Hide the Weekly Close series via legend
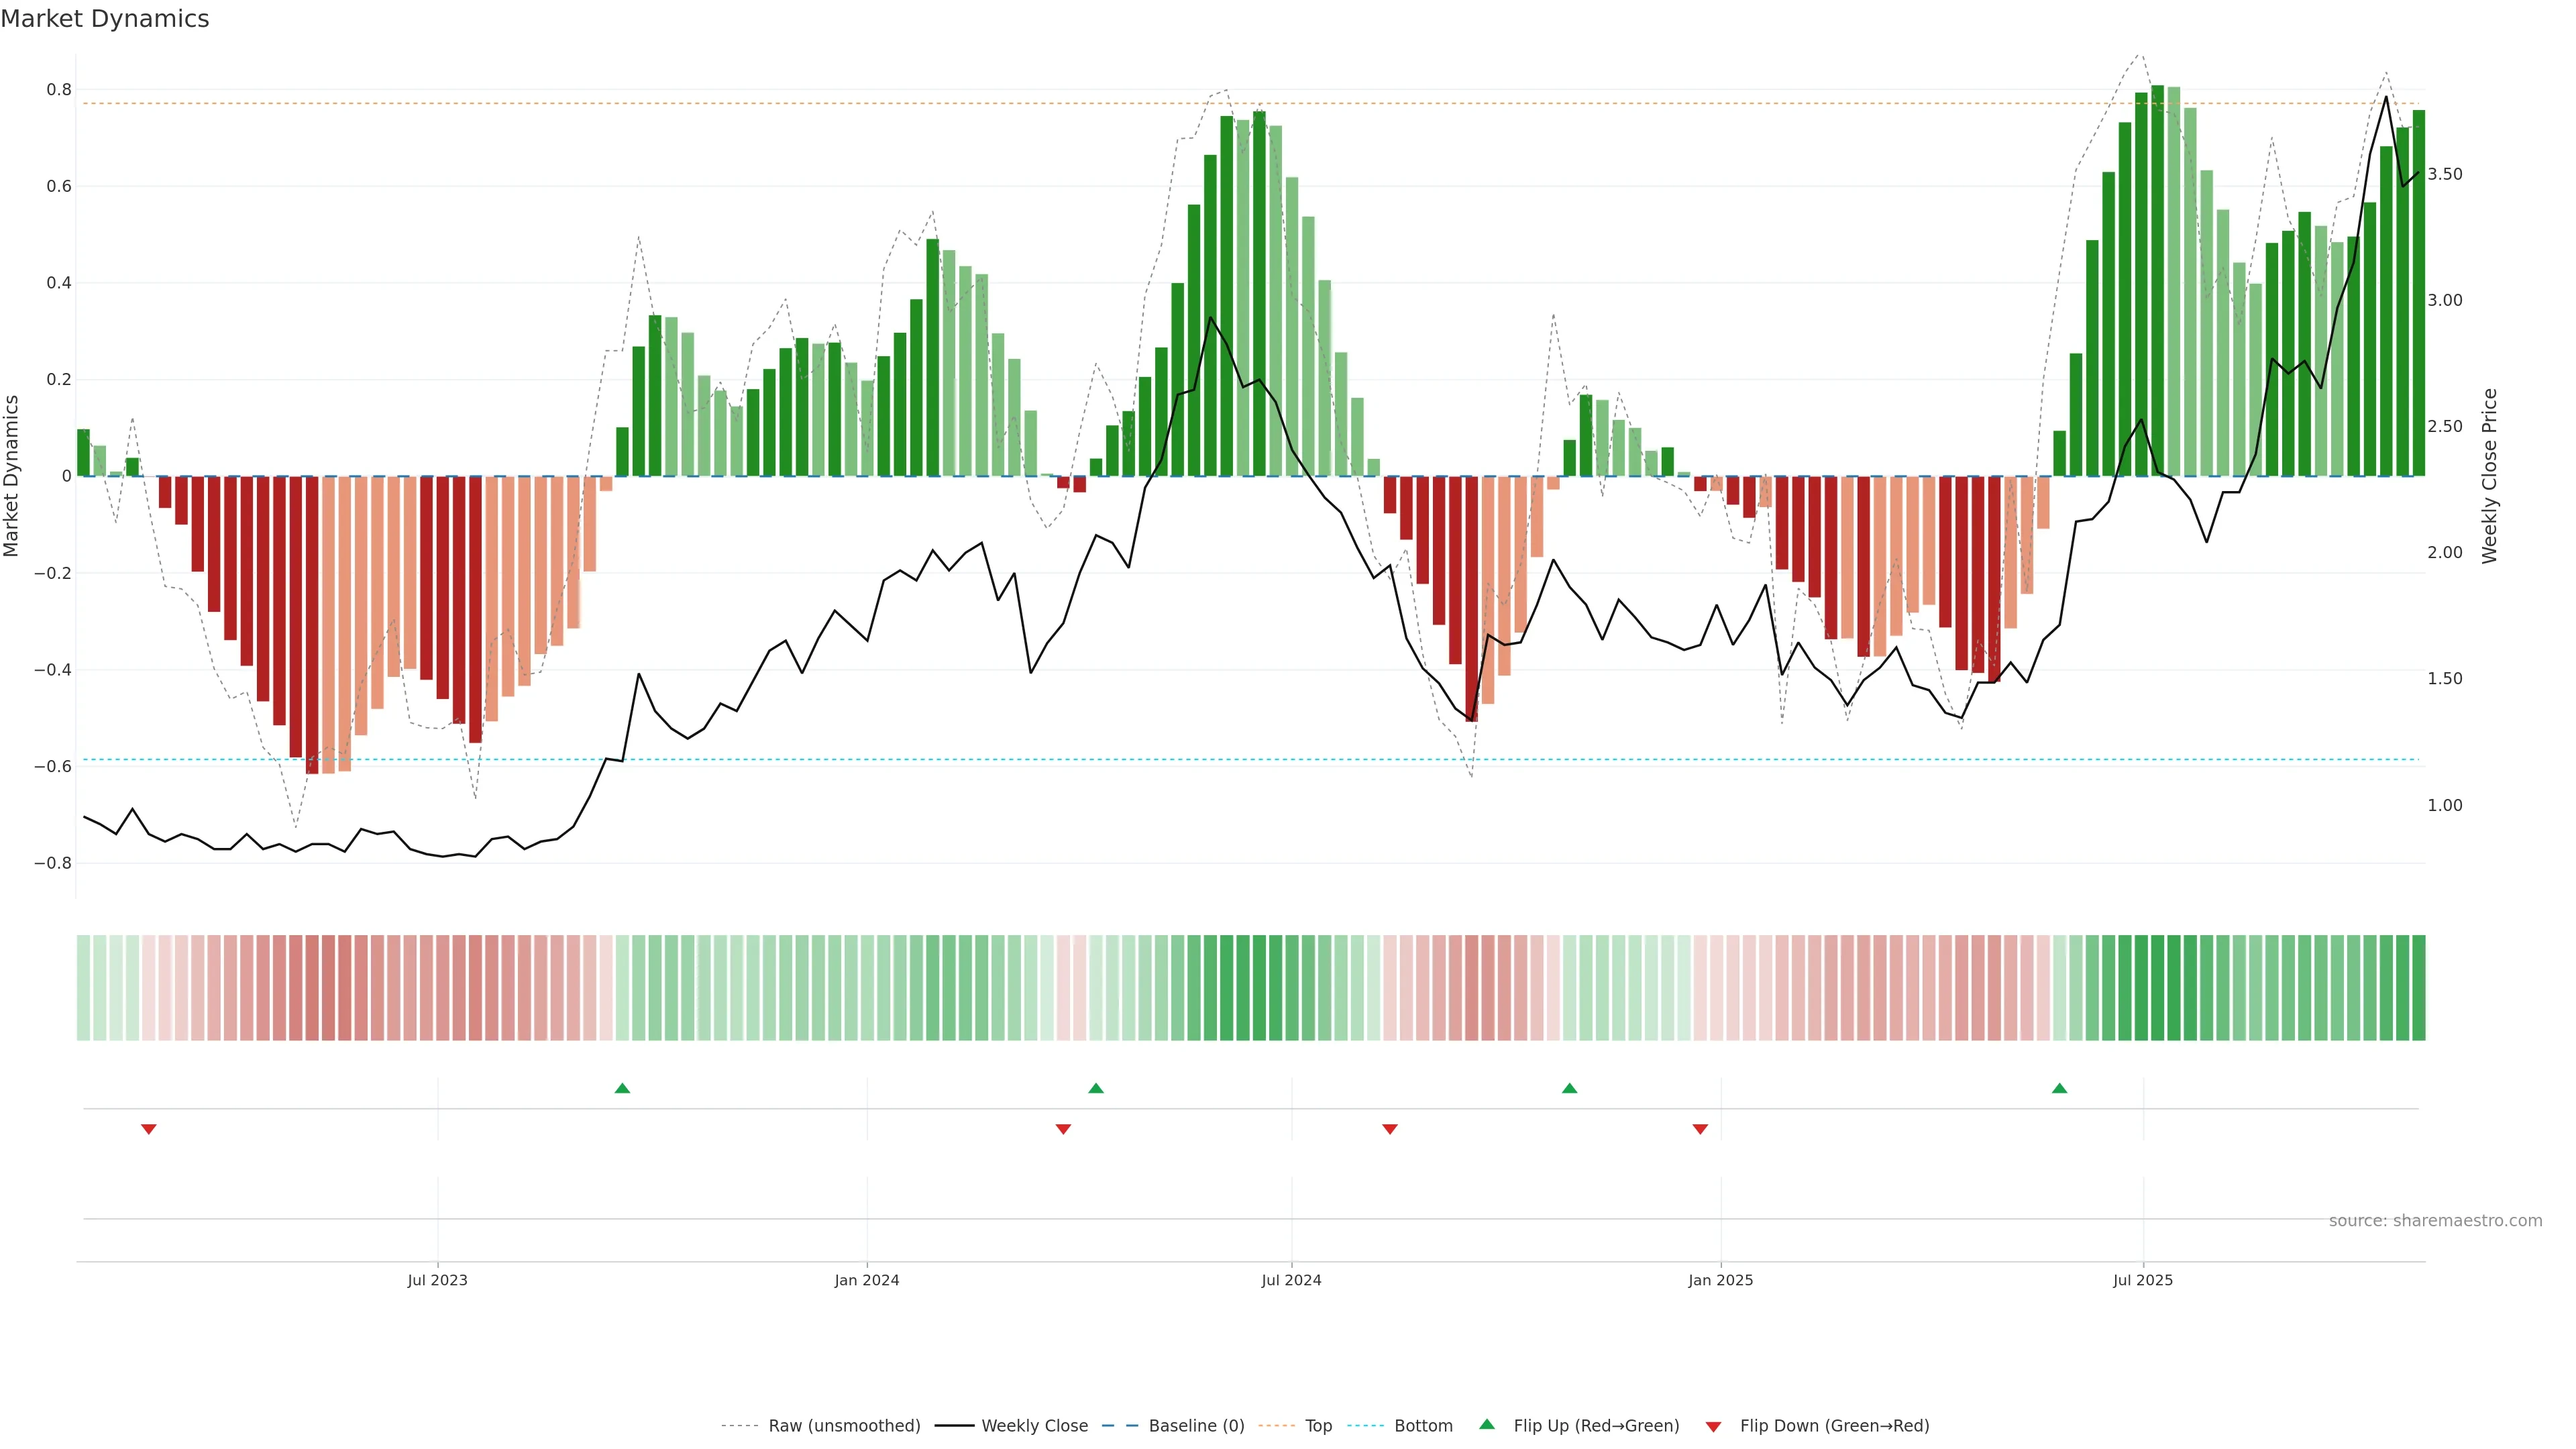 (1034, 1426)
